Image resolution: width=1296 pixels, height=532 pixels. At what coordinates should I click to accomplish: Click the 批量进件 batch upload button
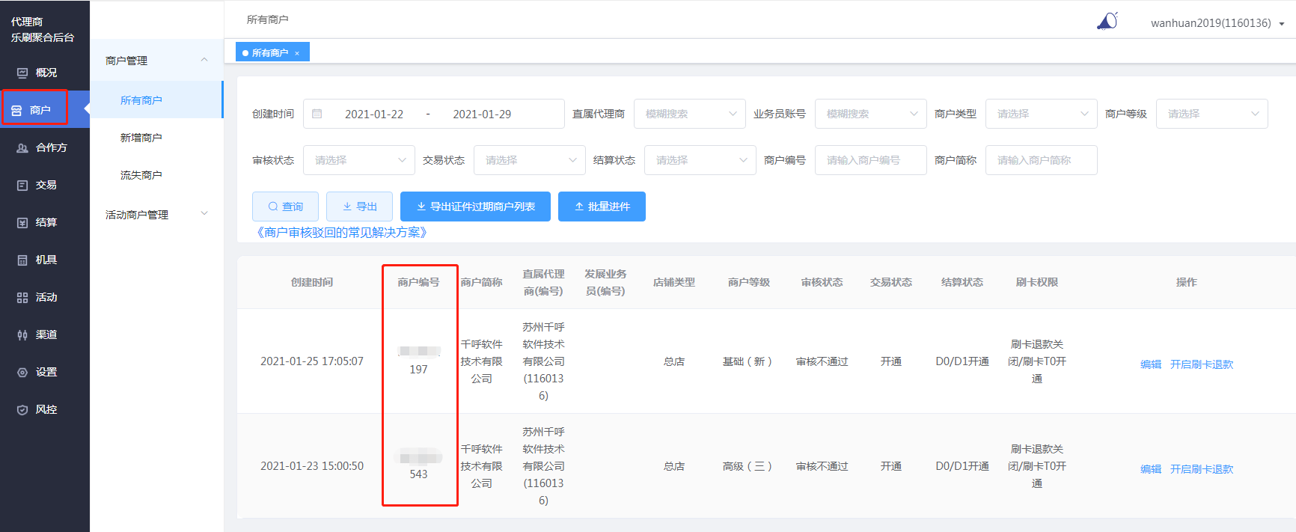click(x=602, y=207)
